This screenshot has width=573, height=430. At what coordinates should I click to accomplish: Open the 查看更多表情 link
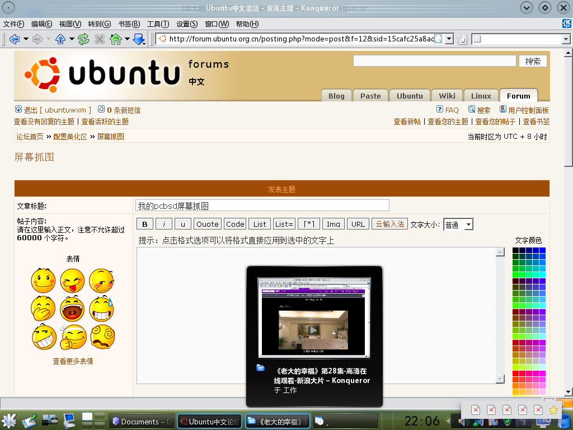tap(73, 361)
